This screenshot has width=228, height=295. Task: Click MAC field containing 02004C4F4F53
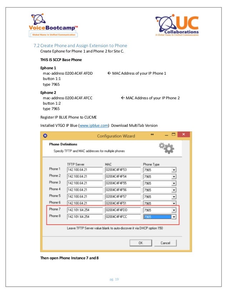coord(123,170)
